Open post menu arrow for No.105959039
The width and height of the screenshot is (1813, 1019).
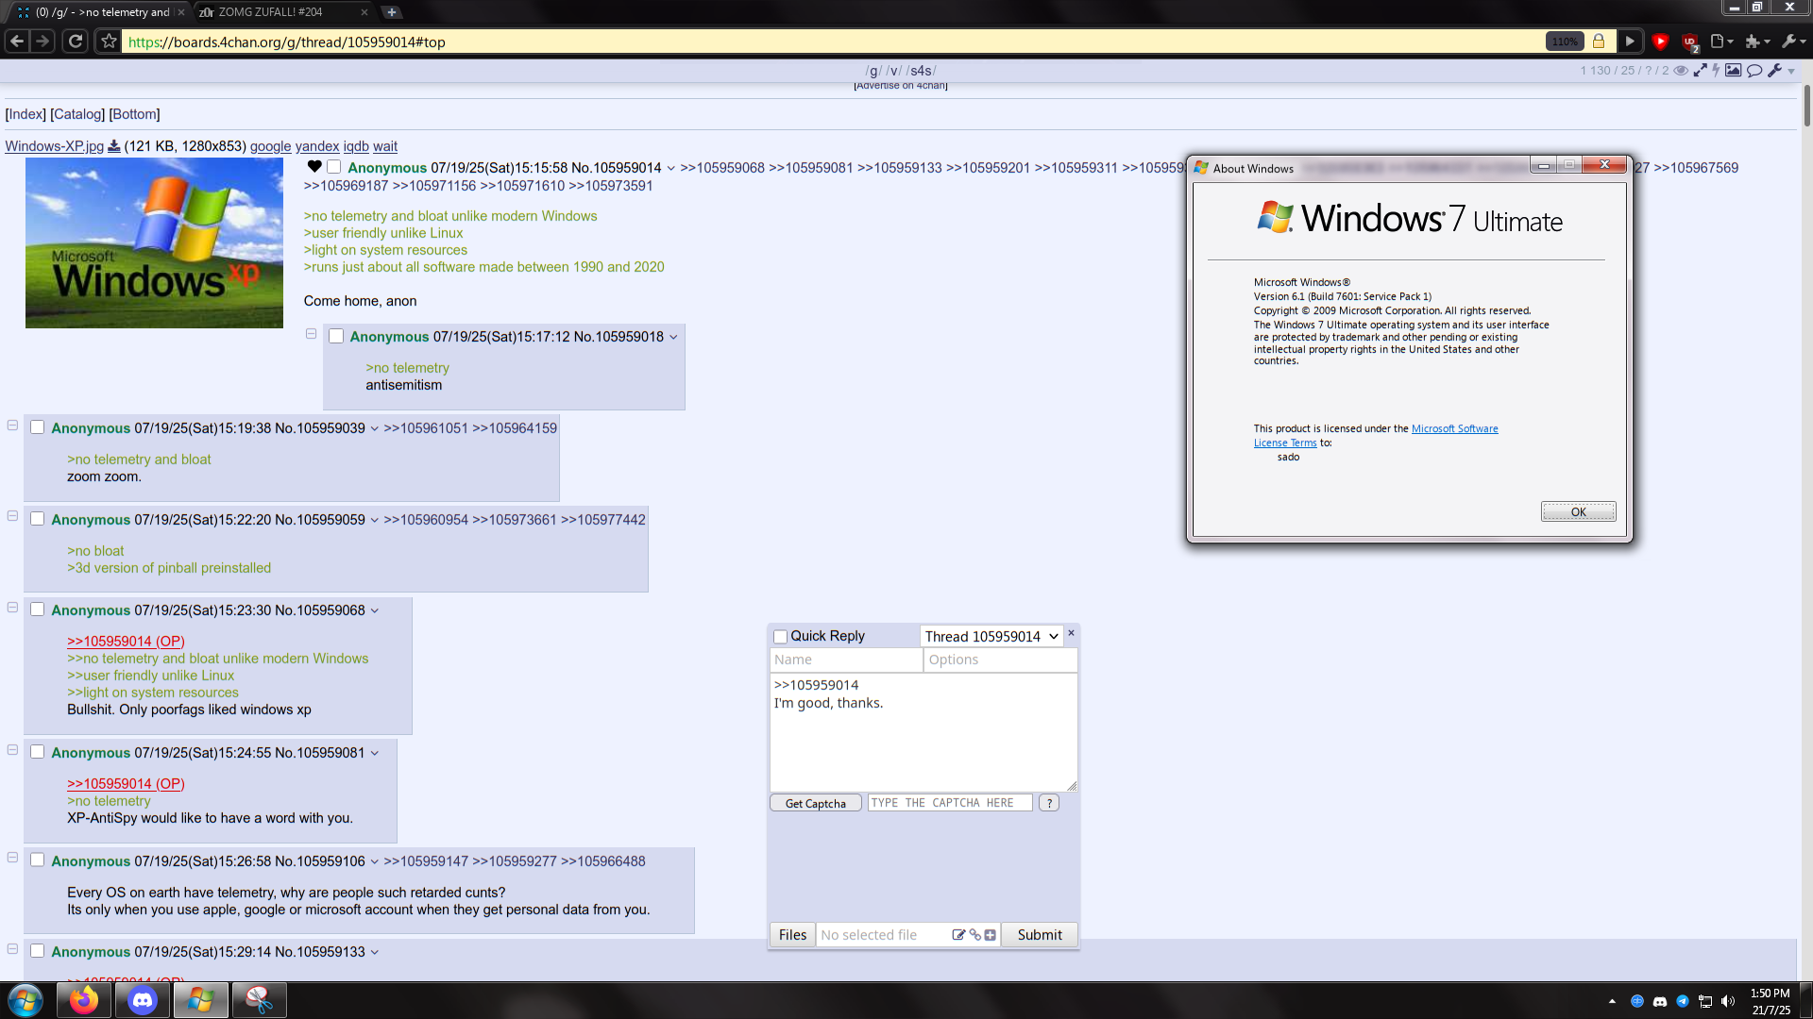375,429
